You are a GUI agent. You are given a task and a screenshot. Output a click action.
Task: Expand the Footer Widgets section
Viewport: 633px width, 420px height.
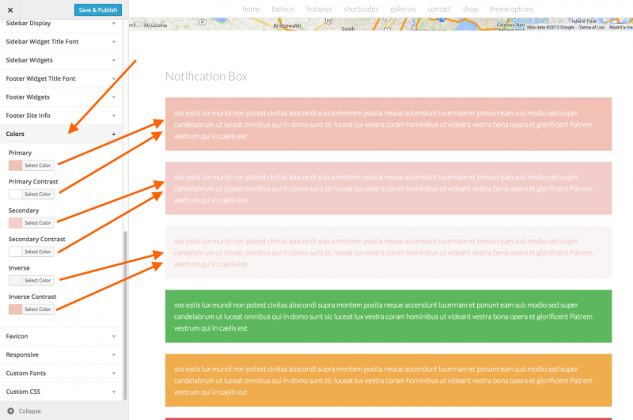point(114,97)
